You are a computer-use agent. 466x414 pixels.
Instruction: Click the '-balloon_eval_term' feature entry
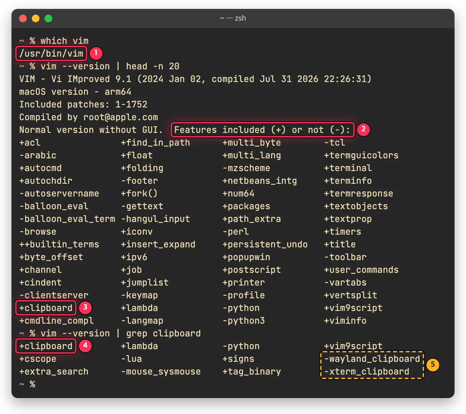click(x=67, y=219)
